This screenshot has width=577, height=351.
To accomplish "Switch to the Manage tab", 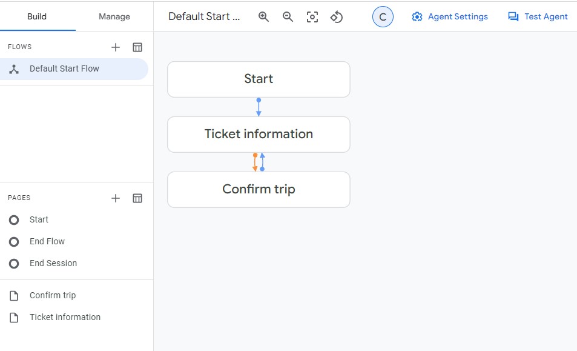I will coord(114,16).
